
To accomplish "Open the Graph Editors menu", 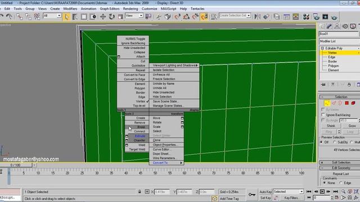I will 110,9.
